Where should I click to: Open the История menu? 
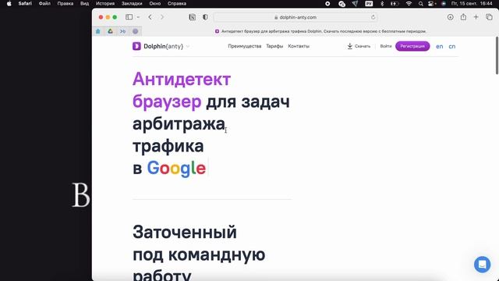105,4
